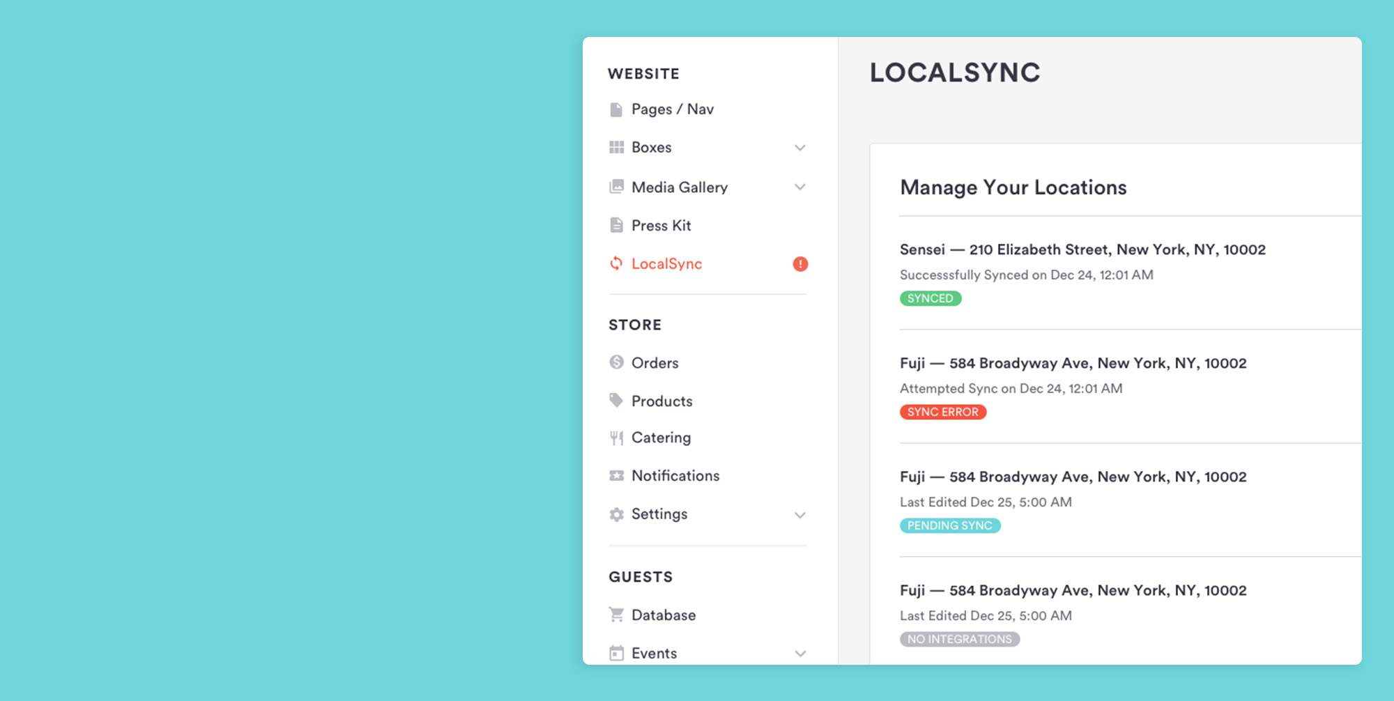Click the Products tag icon

[616, 400]
